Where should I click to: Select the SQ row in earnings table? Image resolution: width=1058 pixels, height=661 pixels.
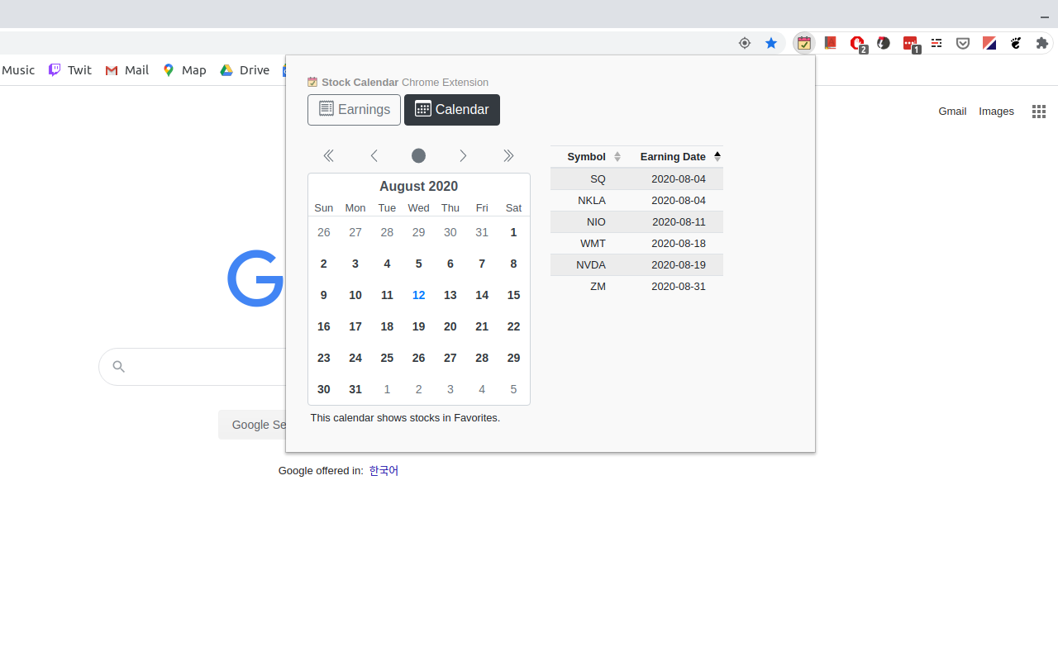pyautogui.click(x=636, y=178)
